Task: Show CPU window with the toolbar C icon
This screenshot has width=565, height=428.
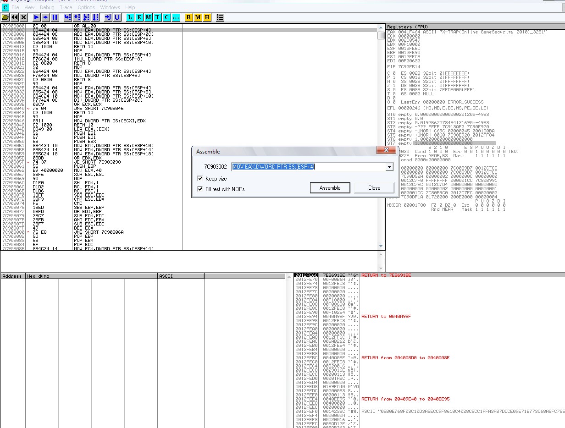Action: click(167, 17)
